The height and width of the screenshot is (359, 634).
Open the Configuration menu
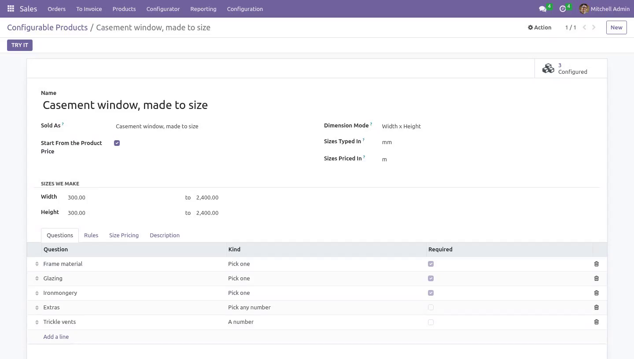[245, 9]
